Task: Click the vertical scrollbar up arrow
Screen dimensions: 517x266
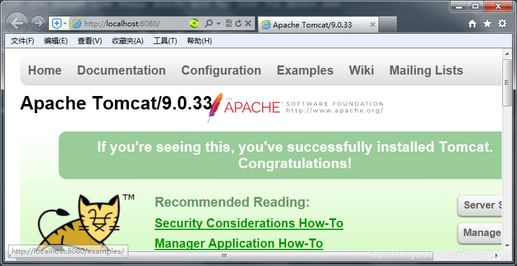Action: pos(507,54)
